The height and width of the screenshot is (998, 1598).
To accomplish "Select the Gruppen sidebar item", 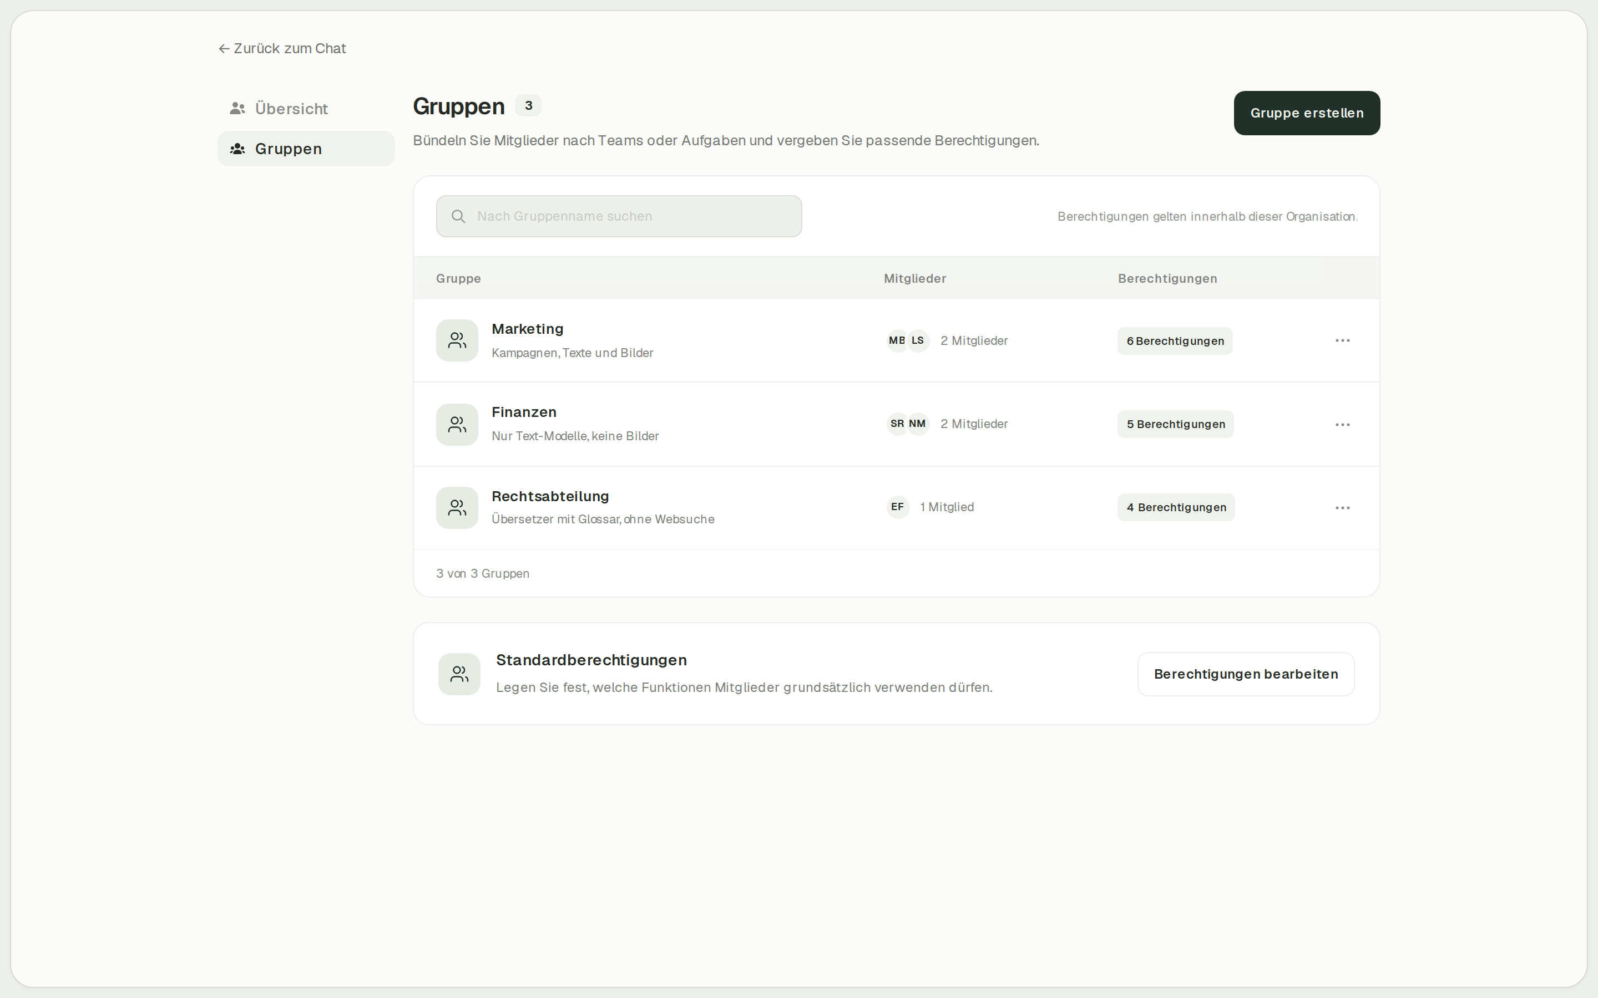I will (306, 149).
